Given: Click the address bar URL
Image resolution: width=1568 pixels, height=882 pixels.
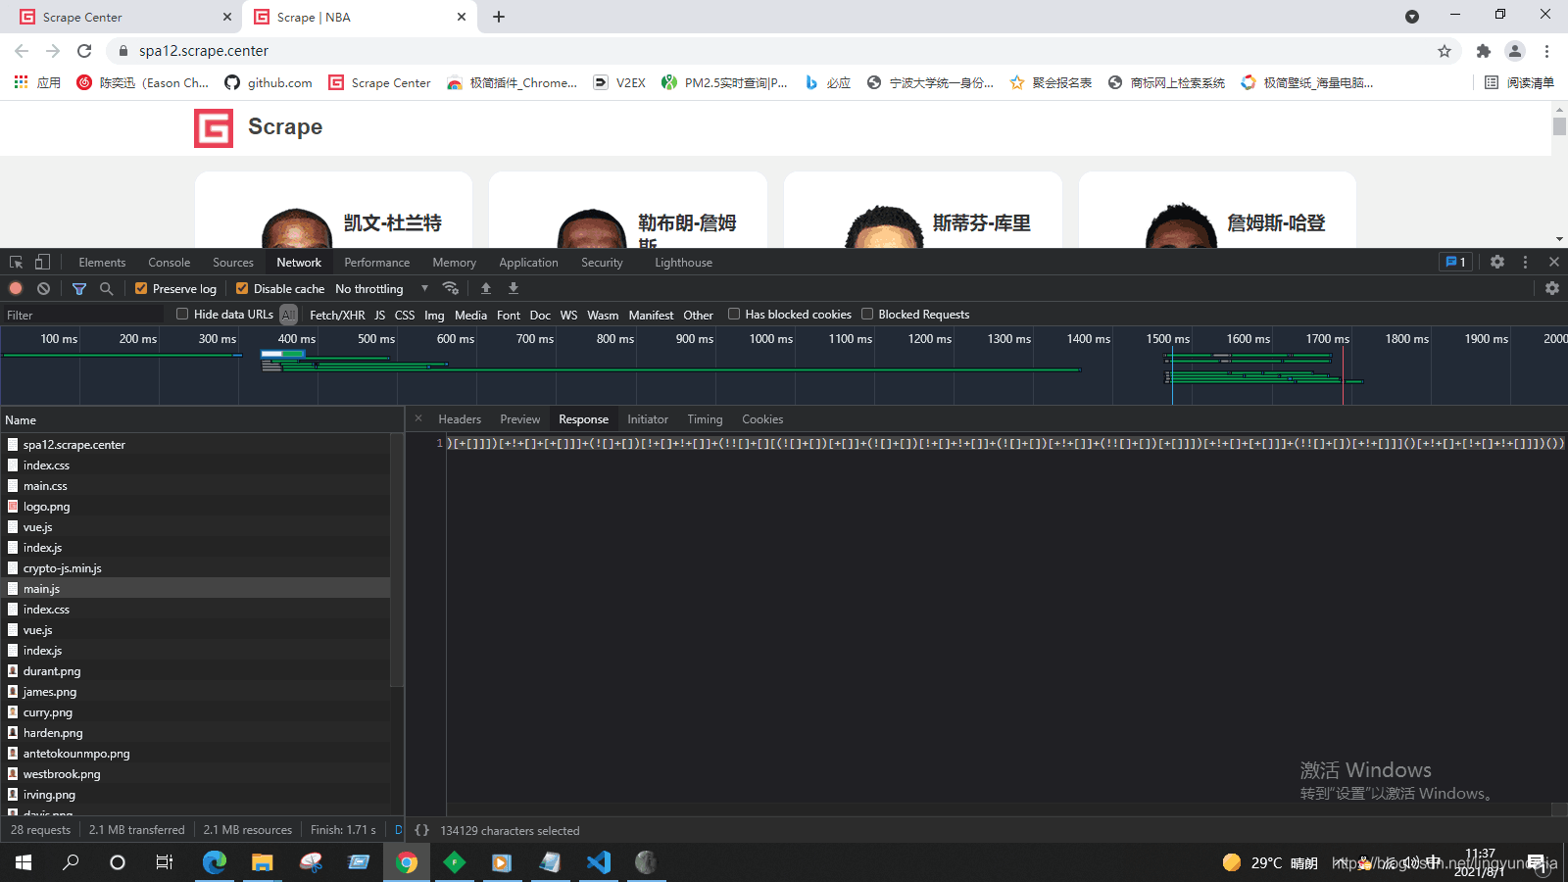Looking at the screenshot, I should [x=204, y=51].
